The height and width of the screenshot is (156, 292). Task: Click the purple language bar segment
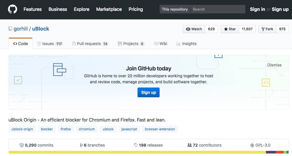pos(271,152)
